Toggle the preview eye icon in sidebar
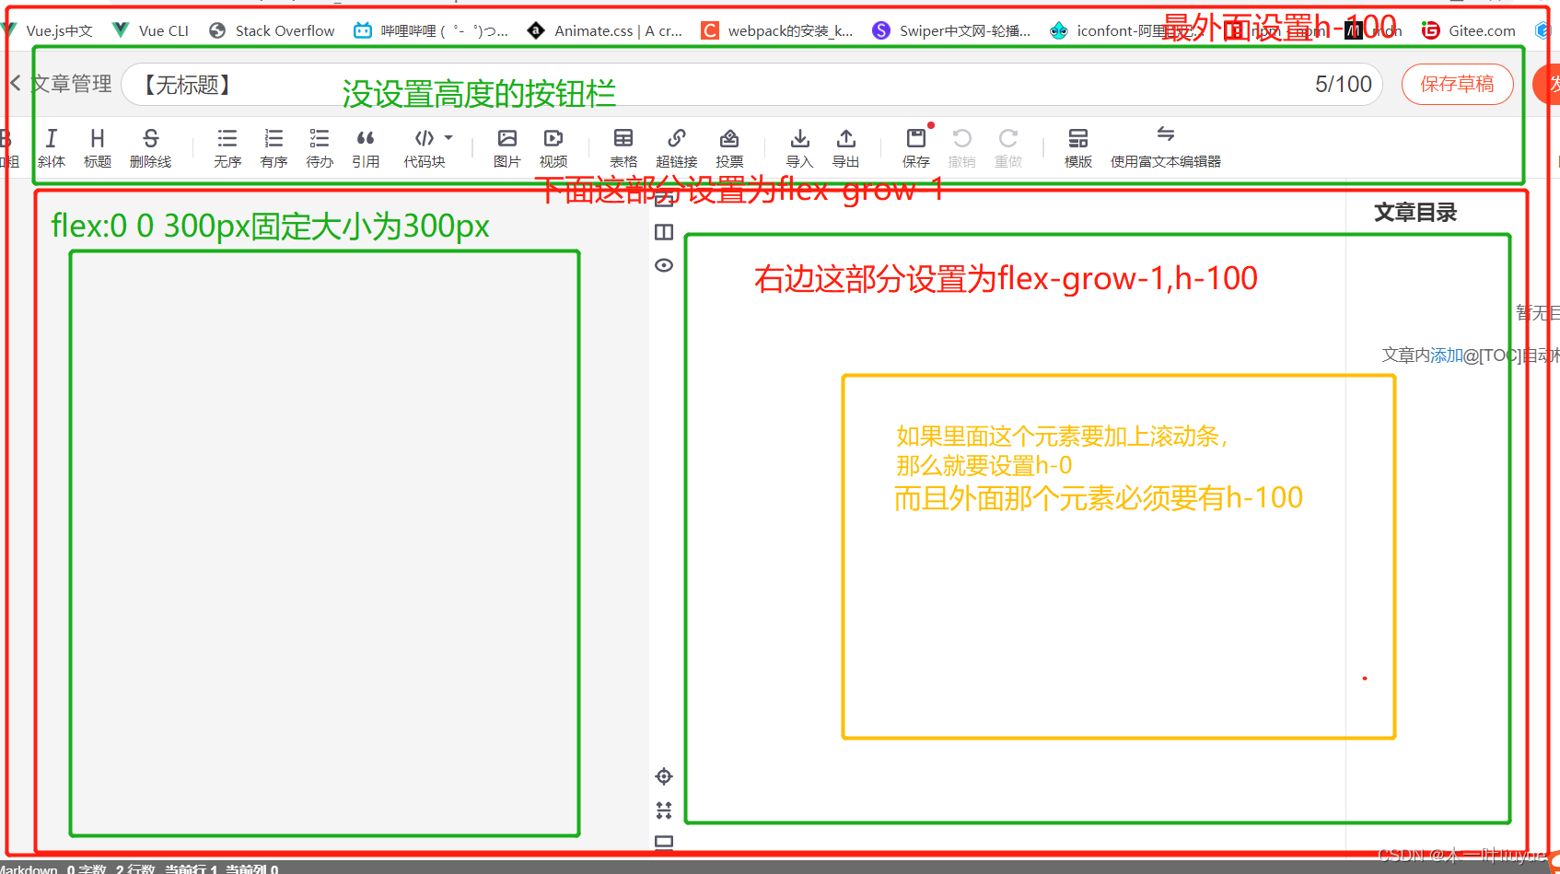 (x=663, y=264)
